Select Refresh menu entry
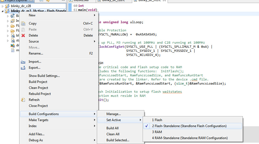259x144 pixels. click(58, 100)
